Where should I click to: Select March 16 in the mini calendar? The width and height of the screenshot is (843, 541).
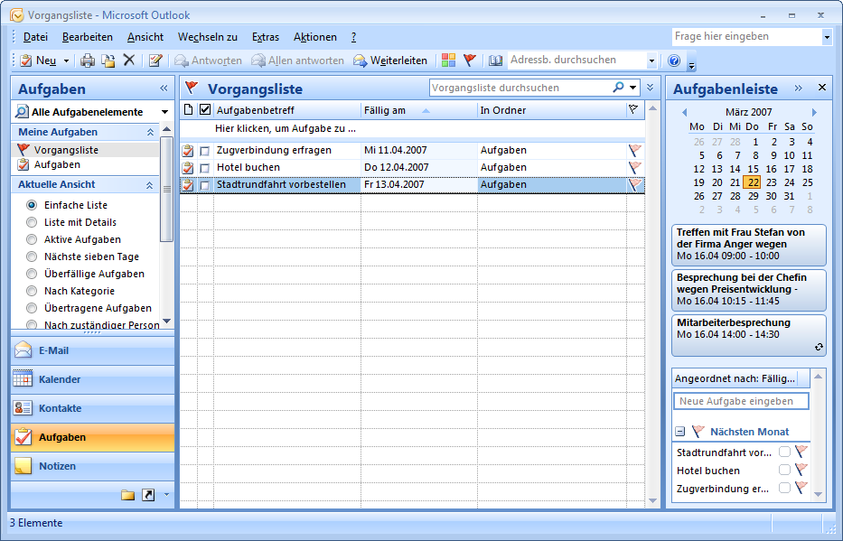771,169
